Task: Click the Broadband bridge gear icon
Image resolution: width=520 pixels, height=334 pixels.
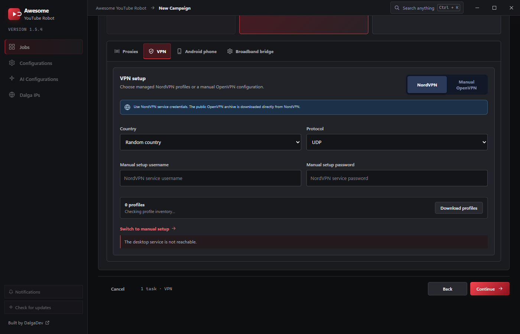Action: (x=230, y=52)
